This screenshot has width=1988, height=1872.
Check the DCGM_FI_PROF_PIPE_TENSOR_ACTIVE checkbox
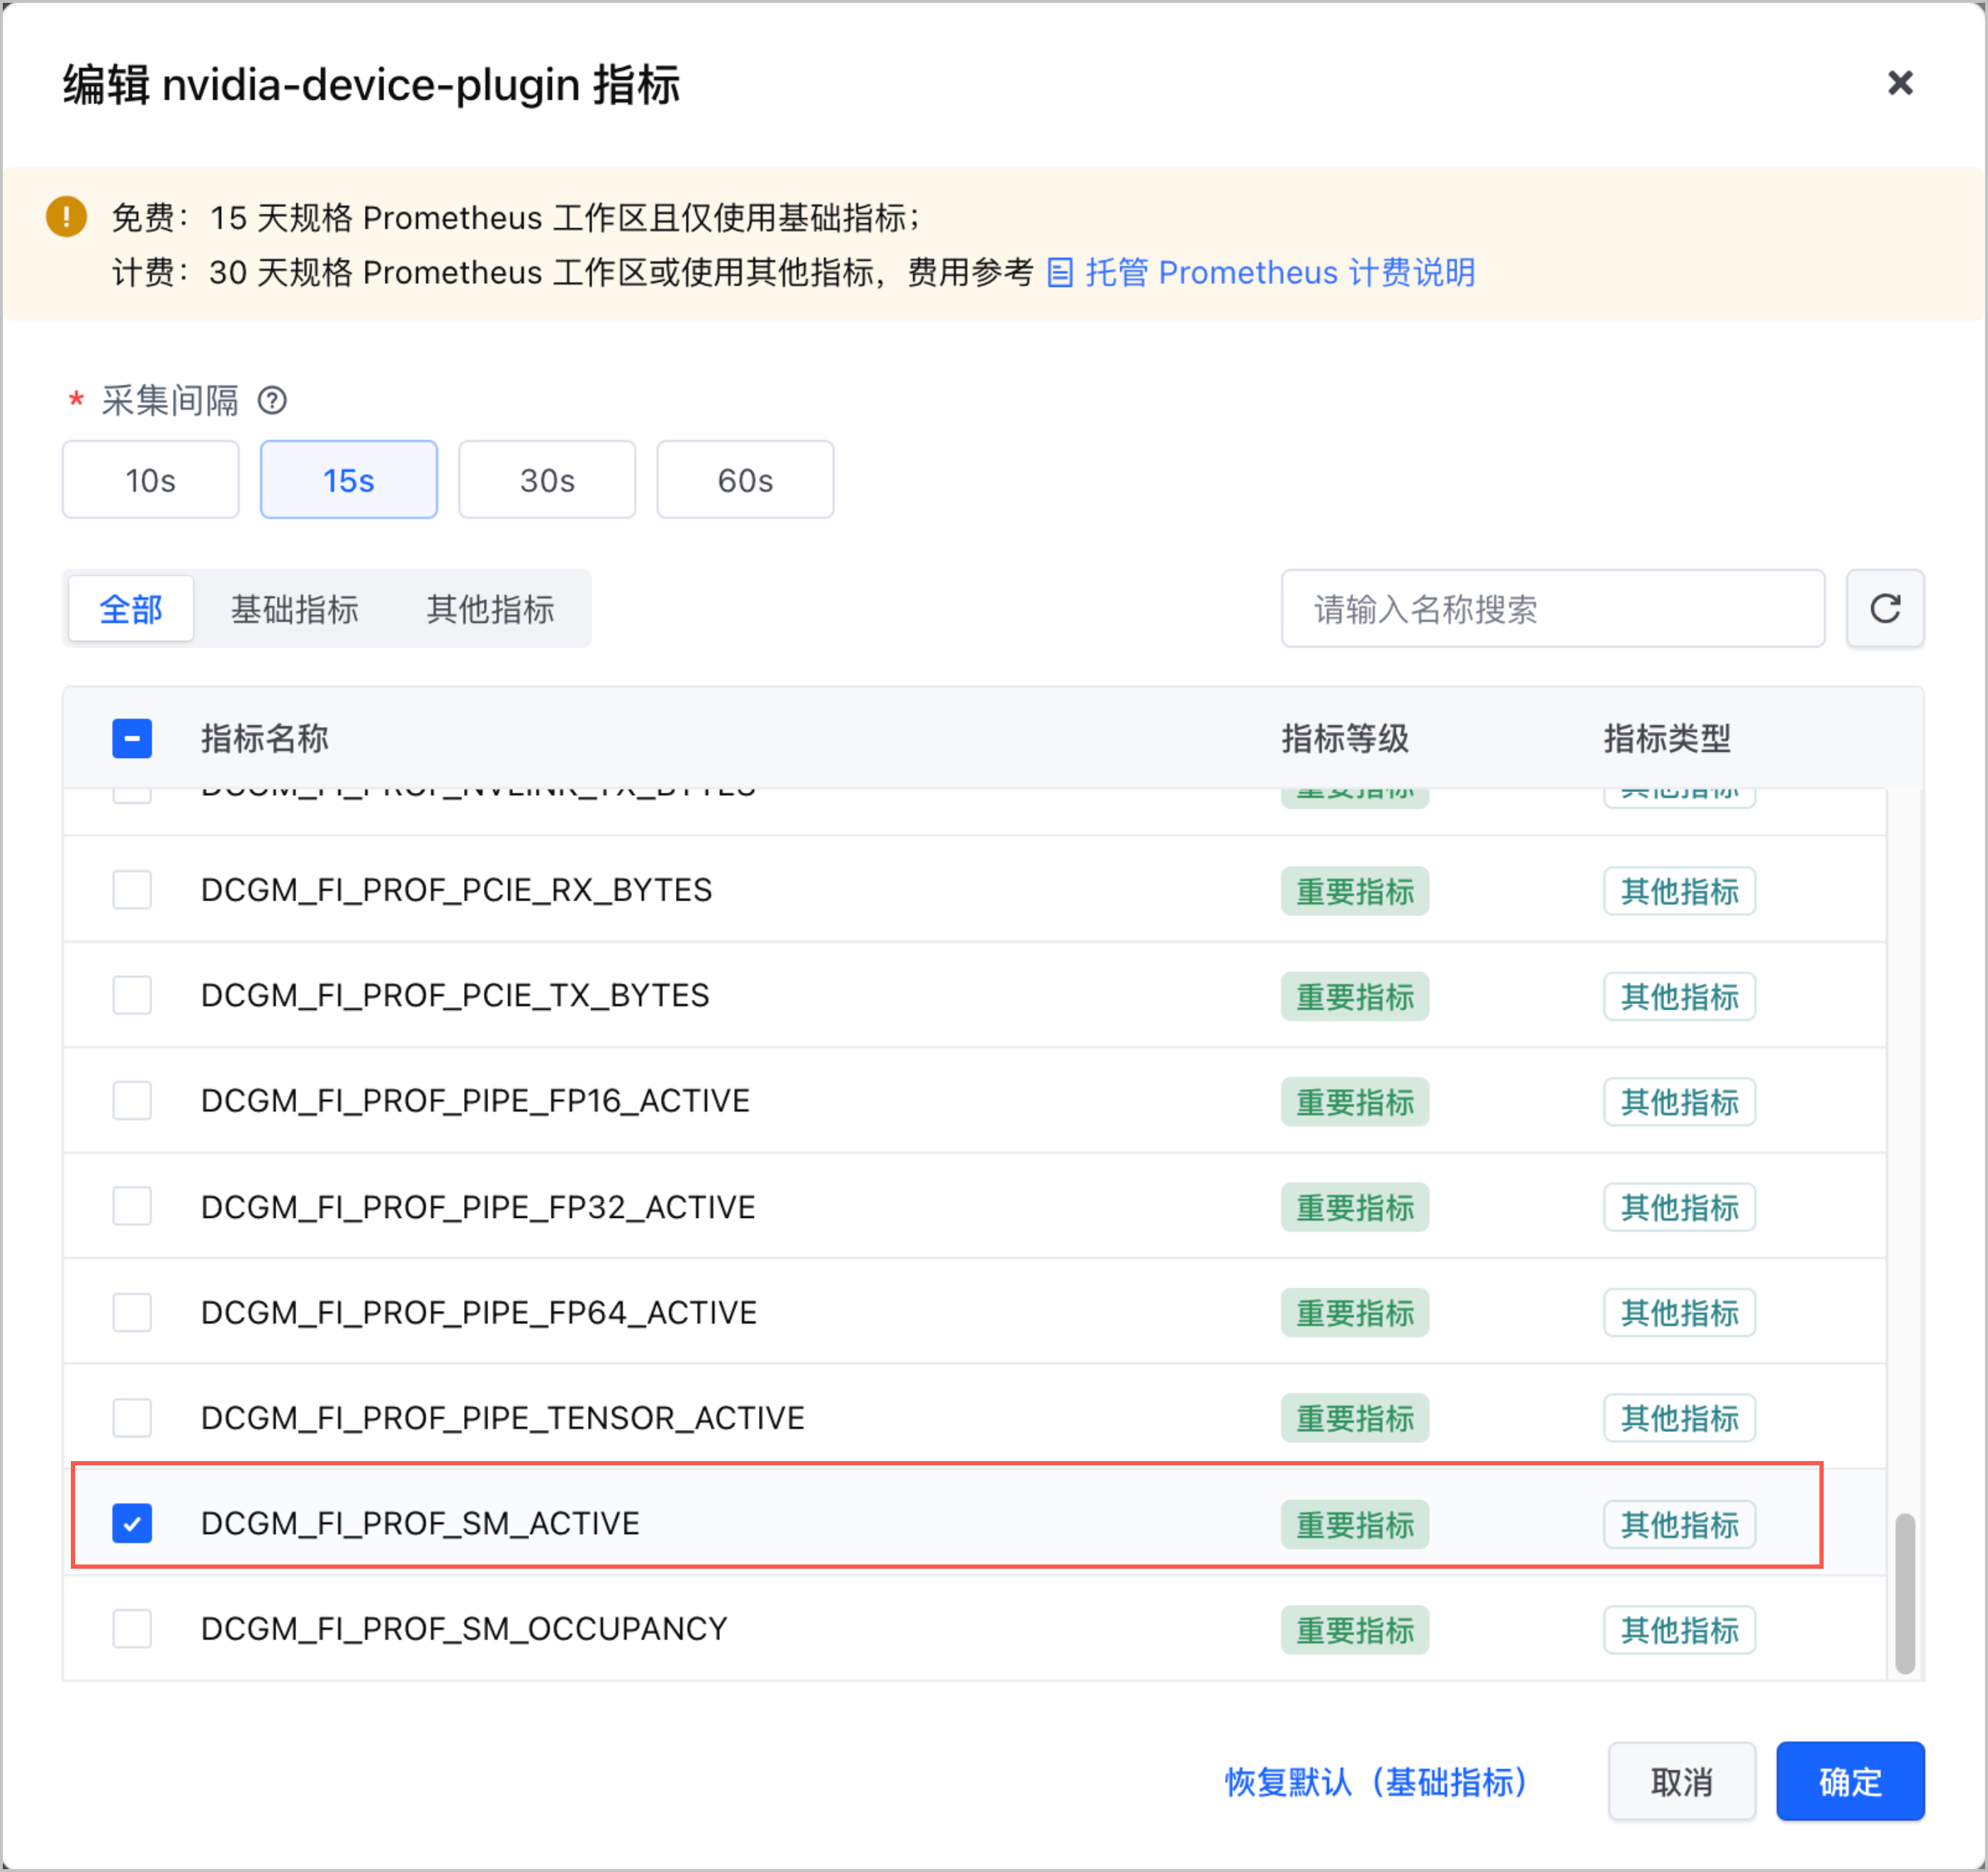(x=132, y=1418)
